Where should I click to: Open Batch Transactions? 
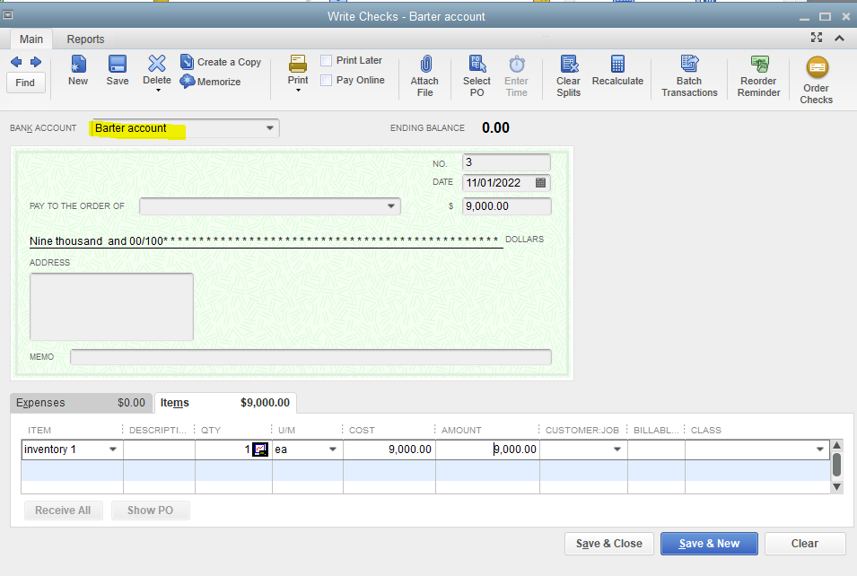pos(689,76)
